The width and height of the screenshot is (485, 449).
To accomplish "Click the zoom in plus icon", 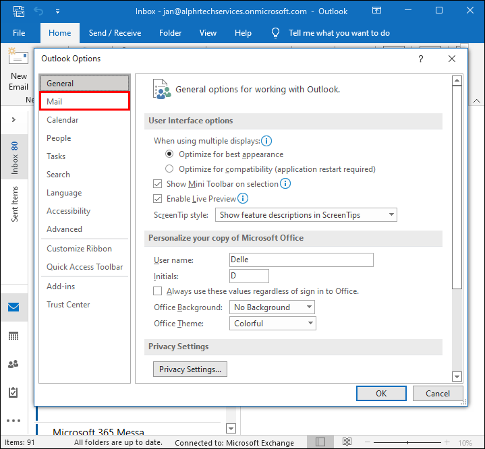I will point(447,442).
